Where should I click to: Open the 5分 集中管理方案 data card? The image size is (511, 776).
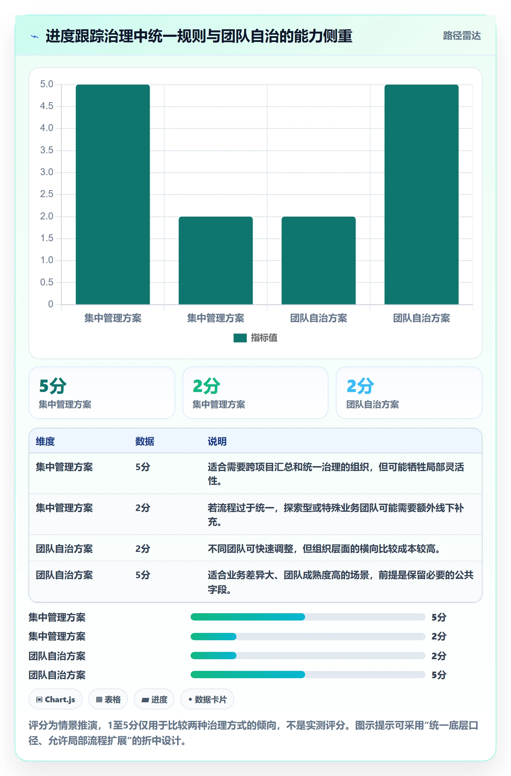pyautogui.click(x=102, y=393)
